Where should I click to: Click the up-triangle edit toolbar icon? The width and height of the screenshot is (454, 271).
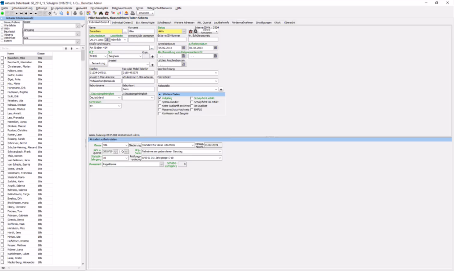(35, 13)
